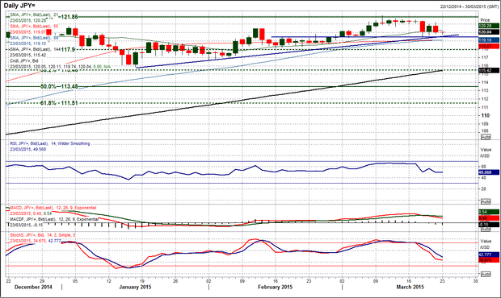Select the RSI Wilder Smoothing legend label

(x=49, y=143)
